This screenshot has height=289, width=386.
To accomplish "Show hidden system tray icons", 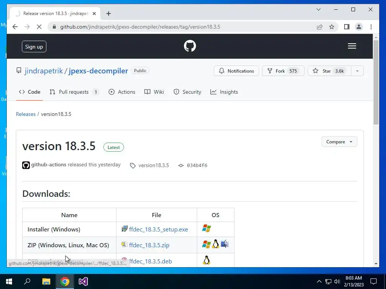I will [319, 281].
